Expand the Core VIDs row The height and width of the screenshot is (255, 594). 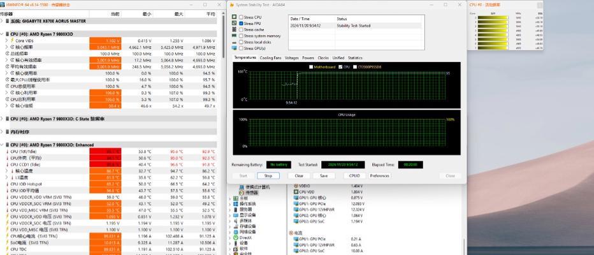[x=6, y=41]
